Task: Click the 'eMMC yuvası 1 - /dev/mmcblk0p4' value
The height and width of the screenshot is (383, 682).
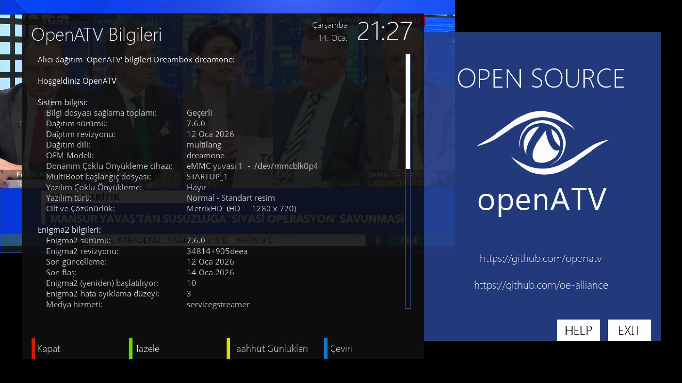Action: (x=253, y=166)
